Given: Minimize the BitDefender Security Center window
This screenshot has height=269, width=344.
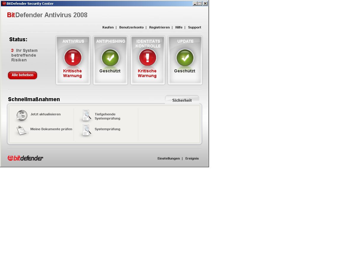Looking at the screenshot, I should pyautogui.click(x=195, y=4).
